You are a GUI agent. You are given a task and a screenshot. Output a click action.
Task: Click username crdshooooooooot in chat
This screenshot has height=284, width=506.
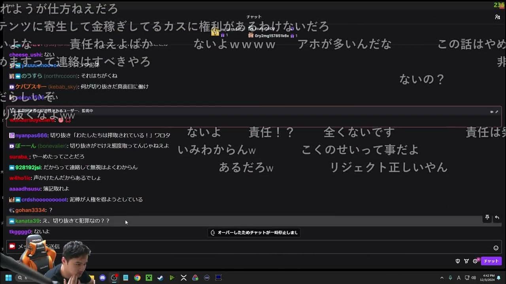coord(44,200)
